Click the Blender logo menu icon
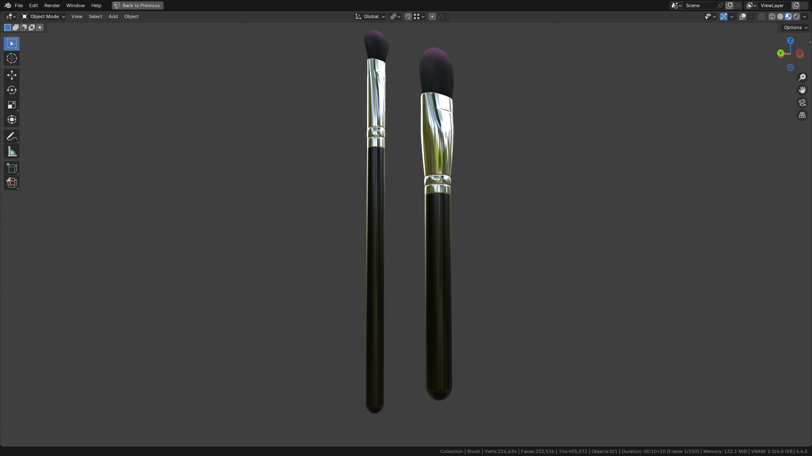This screenshot has width=812, height=456. [8, 5]
